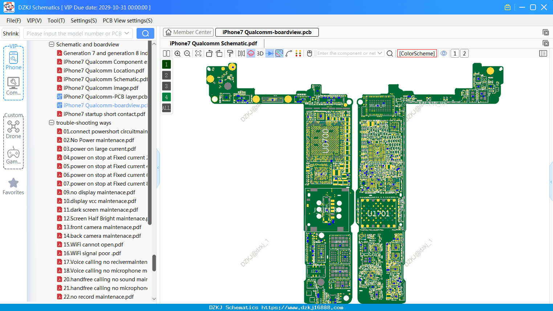Select the paint roller tool
Viewport: 553px width, 311px height.
tap(230, 53)
